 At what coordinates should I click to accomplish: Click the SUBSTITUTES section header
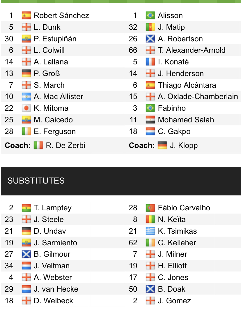36,181
